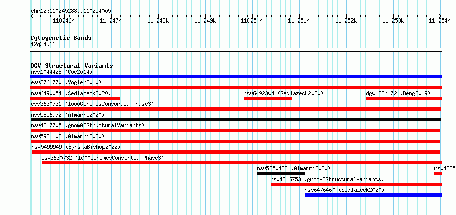
Task: Select the nsv4216753 gnomAD red bar
Action: (x=356, y=184)
